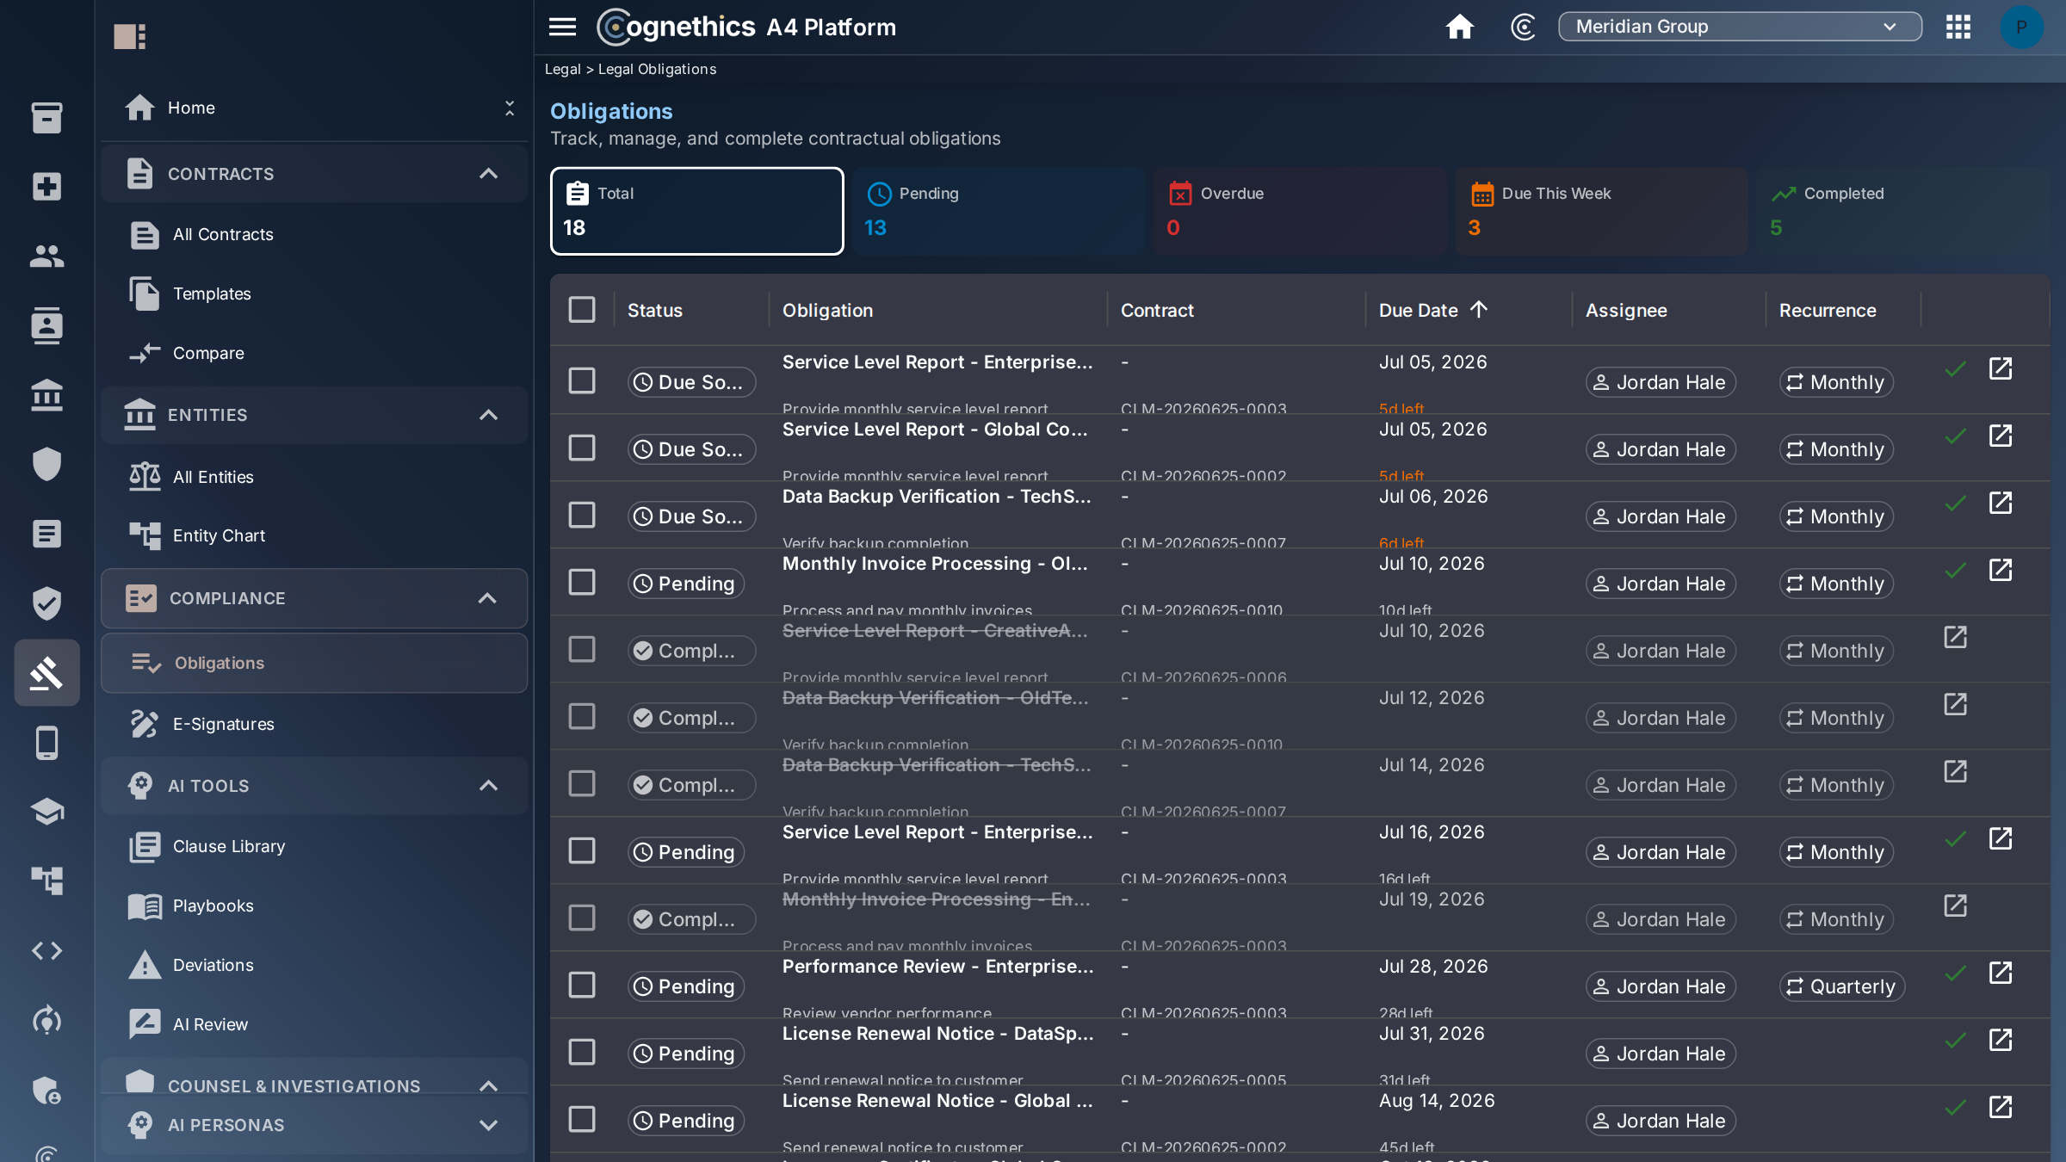Click the archive box icon in left rail
2066x1162 pixels.
click(46, 117)
